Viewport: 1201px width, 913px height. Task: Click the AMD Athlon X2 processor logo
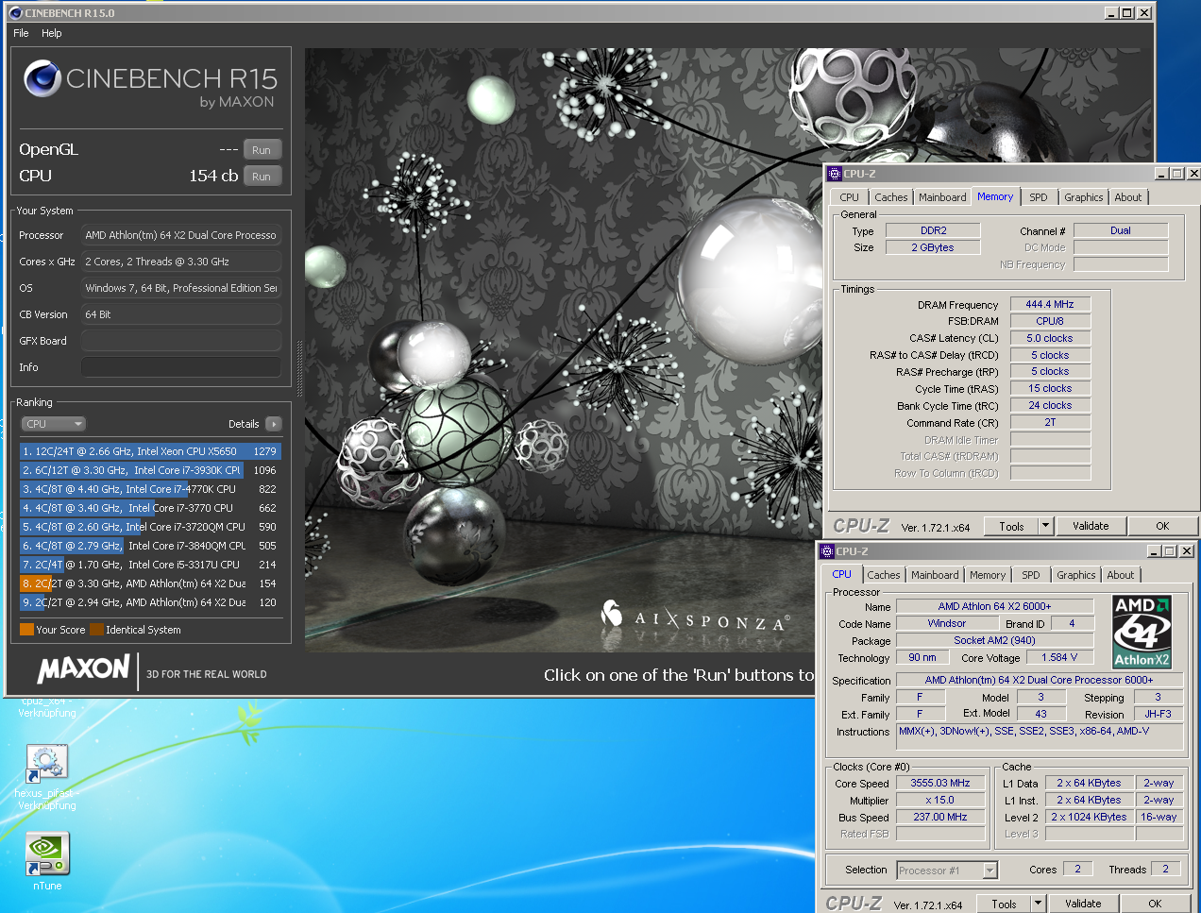click(x=1142, y=632)
